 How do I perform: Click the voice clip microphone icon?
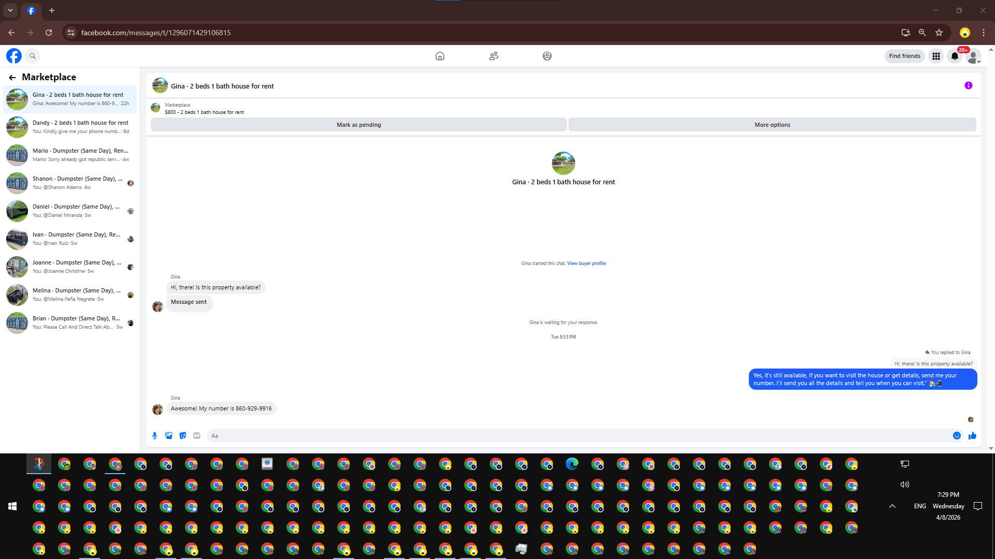pyautogui.click(x=154, y=436)
